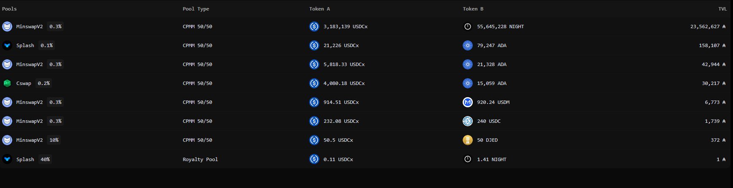Select the 6,773 ₳ TVL value
Screen dimensions: 733x188
point(715,102)
